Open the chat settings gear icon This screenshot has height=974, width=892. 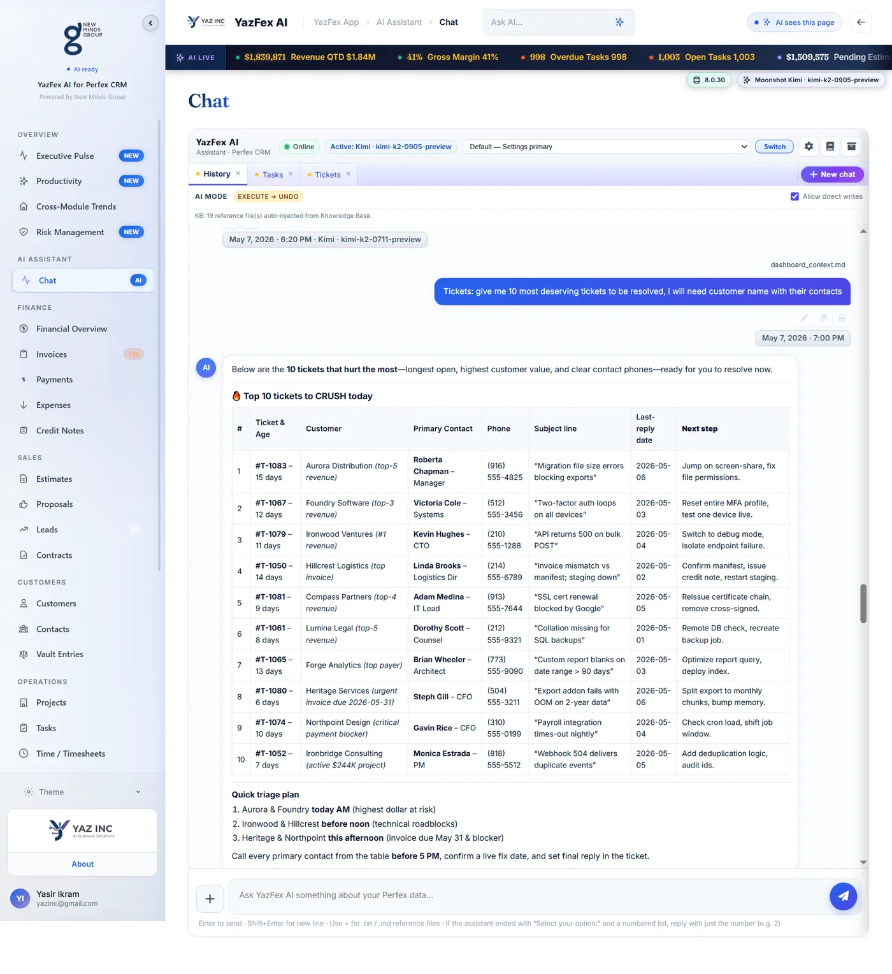point(809,147)
